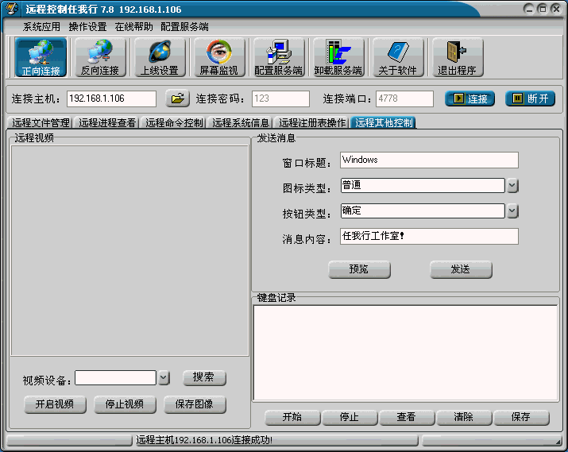Click the 消息内容 text field
Image resolution: width=568 pixels, height=452 pixels.
click(x=428, y=237)
